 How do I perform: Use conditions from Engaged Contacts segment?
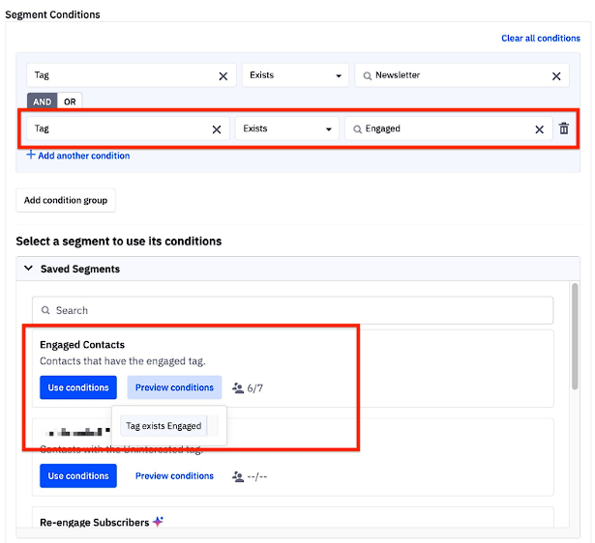(x=78, y=387)
